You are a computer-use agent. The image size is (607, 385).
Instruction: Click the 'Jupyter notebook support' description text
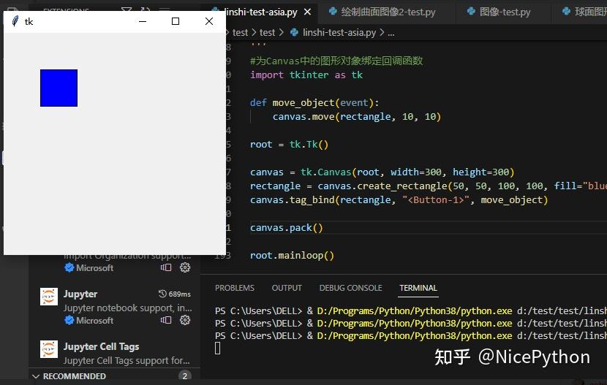coord(127,308)
